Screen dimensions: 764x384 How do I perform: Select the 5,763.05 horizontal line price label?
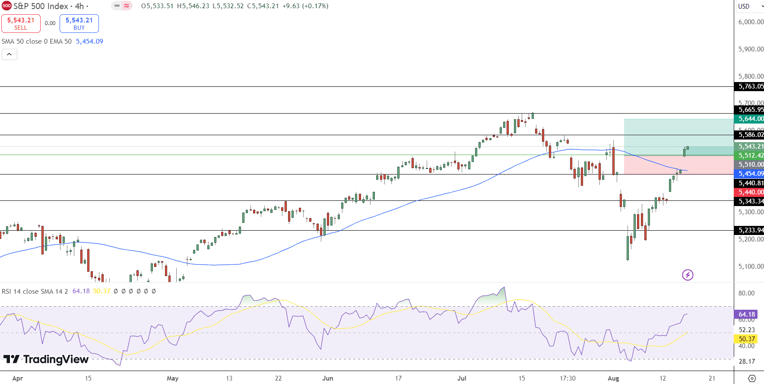(749, 86)
